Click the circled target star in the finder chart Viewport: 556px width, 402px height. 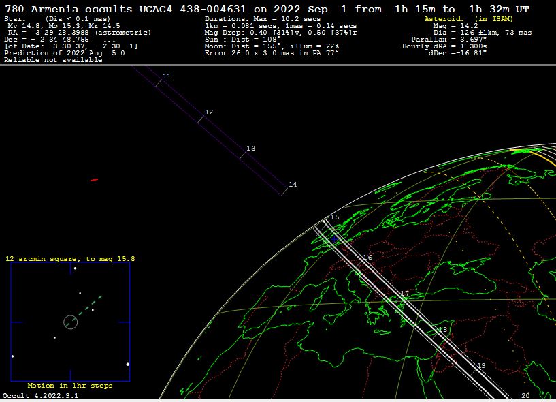click(70, 321)
